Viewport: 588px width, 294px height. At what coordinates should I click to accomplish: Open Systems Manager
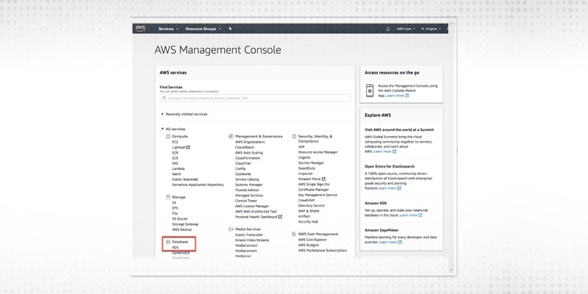(249, 184)
